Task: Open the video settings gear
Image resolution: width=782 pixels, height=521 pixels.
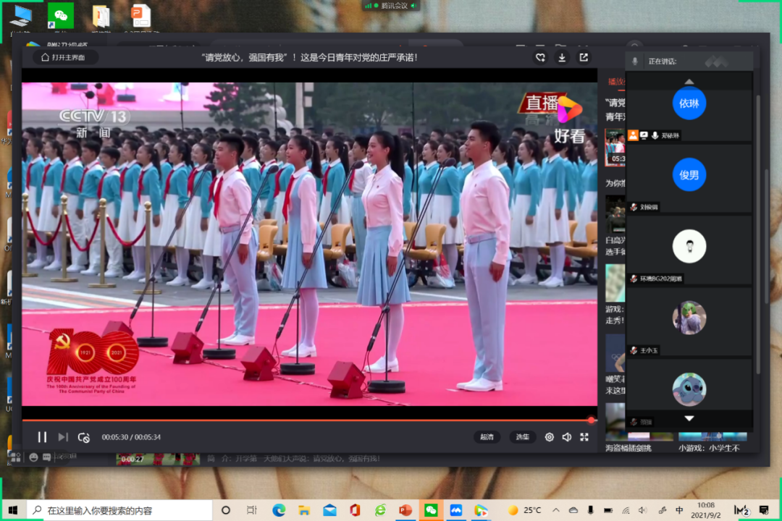Action: (x=550, y=437)
